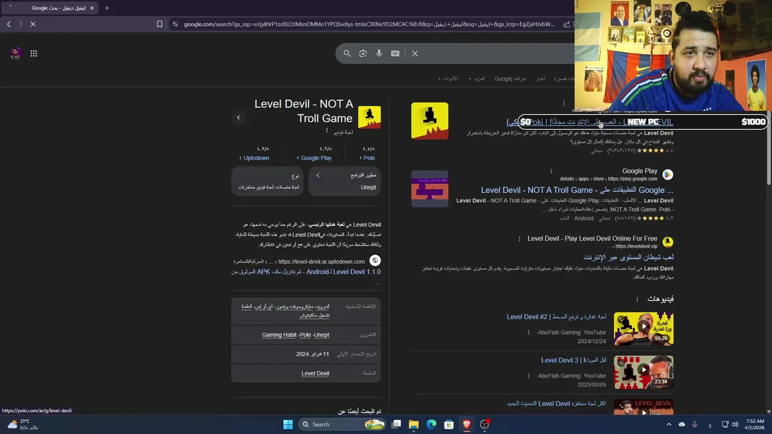Open the Level Devil 1.1.0 Android APK link
772x434 pixels.
[x=306, y=272]
